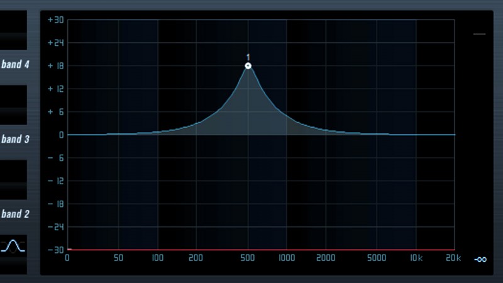Screen dimensions: 503x283
Task: Click the 20k frequency axis label
Action: pyautogui.click(x=453, y=258)
